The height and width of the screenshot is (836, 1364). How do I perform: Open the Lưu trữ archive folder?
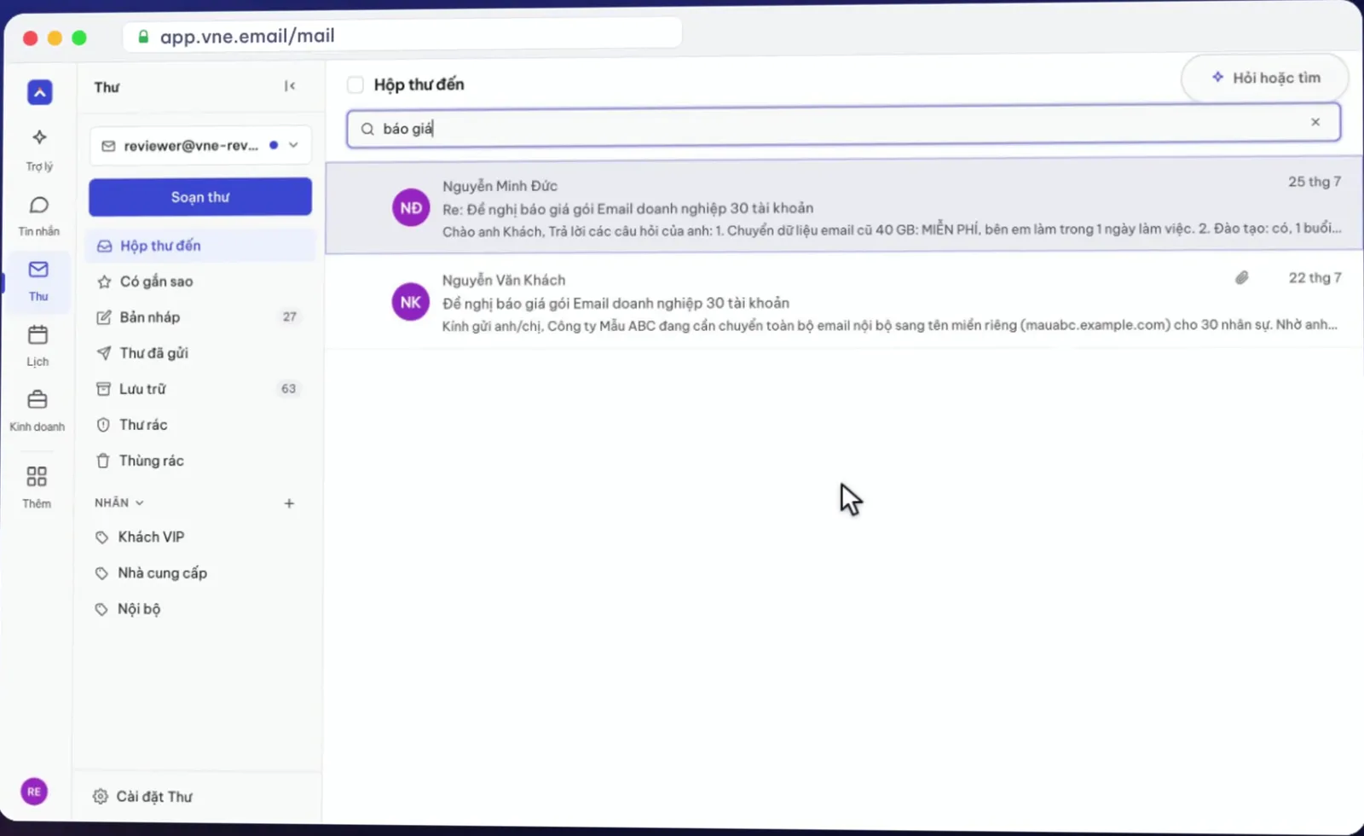[x=200, y=389]
